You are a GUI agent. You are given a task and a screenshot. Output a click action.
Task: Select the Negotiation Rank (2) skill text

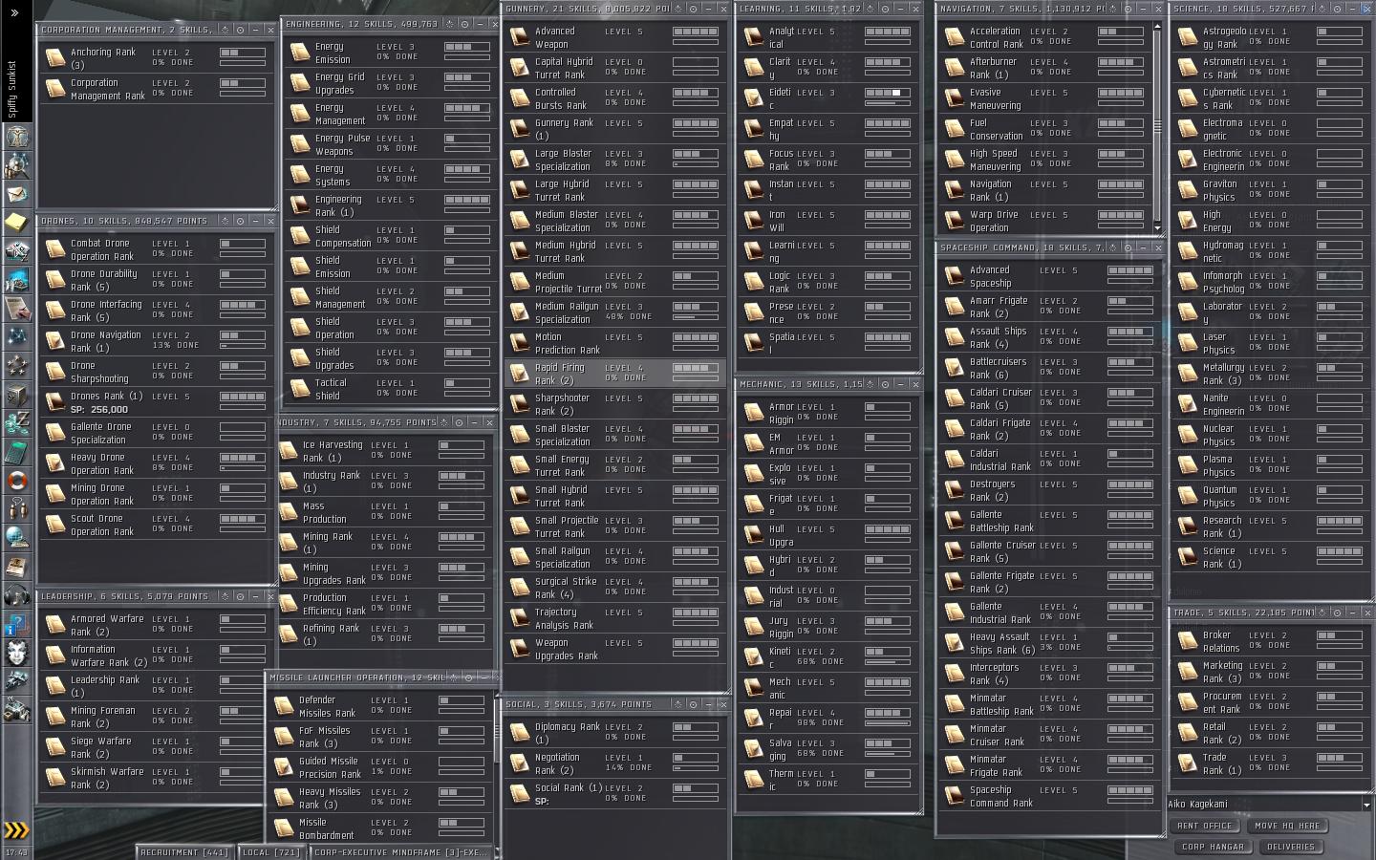coord(557,763)
